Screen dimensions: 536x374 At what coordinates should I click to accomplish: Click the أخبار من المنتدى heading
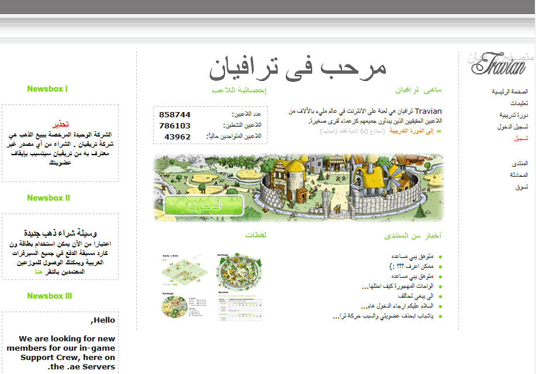pyautogui.click(x=413, y=236)
